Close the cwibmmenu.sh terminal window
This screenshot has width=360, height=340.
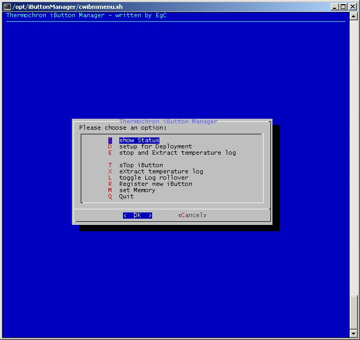point(352,7)
